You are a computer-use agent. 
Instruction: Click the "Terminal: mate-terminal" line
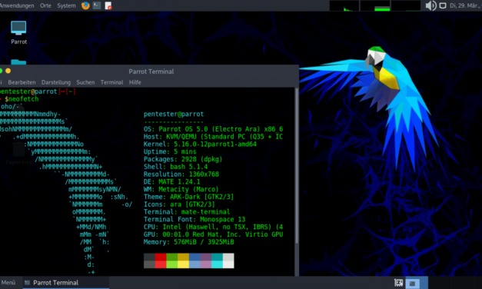pos(187,212)
